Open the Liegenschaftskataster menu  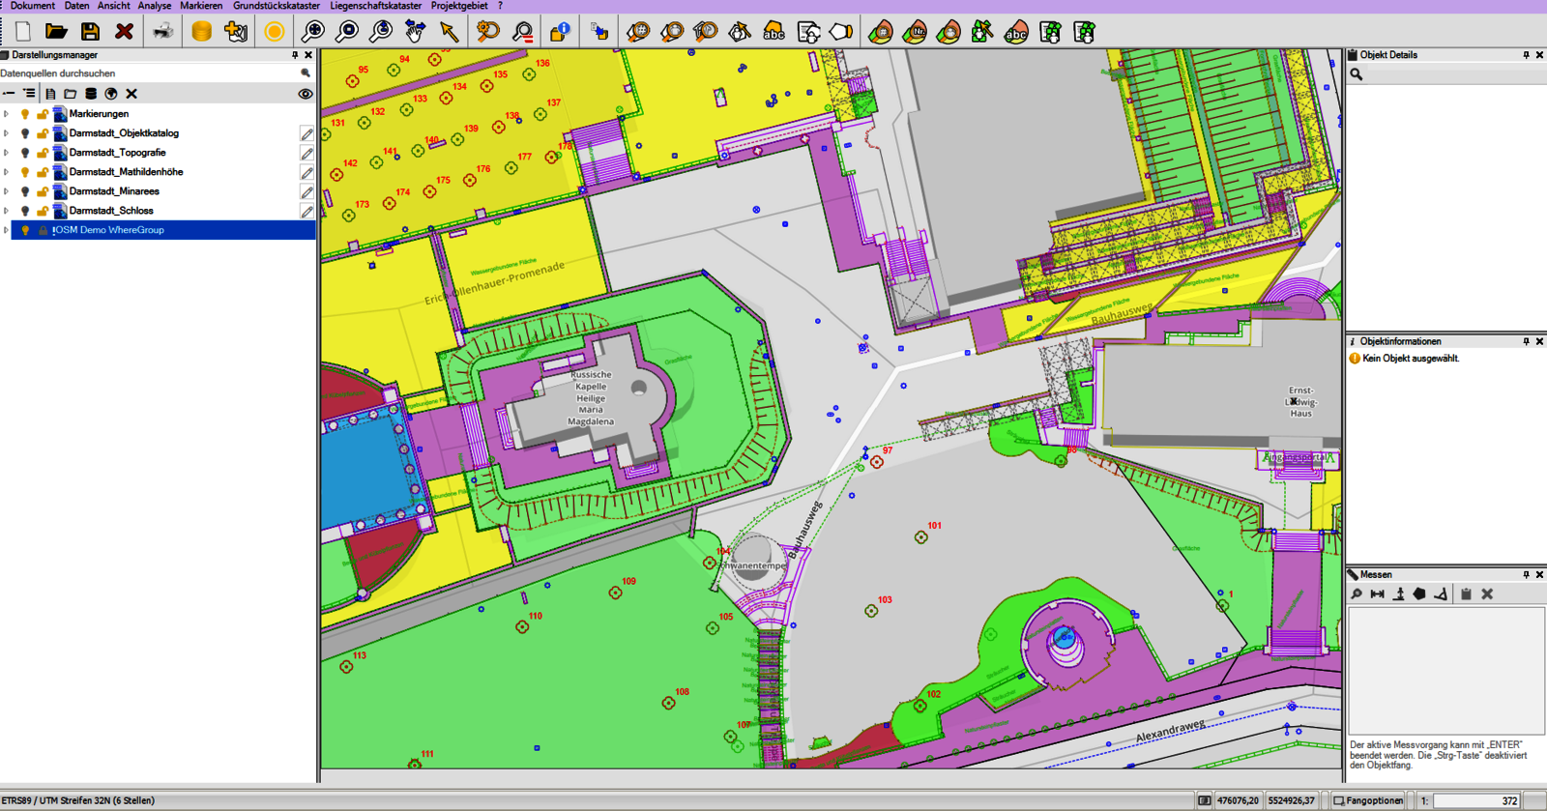[375, 6]
